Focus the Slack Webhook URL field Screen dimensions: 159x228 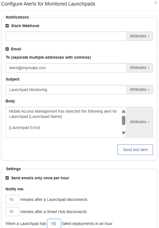pyautogui.click(x=66, y=36)
